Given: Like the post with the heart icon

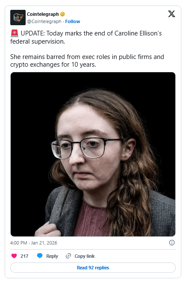Looking at the screenshot, I should click(14, 256).
